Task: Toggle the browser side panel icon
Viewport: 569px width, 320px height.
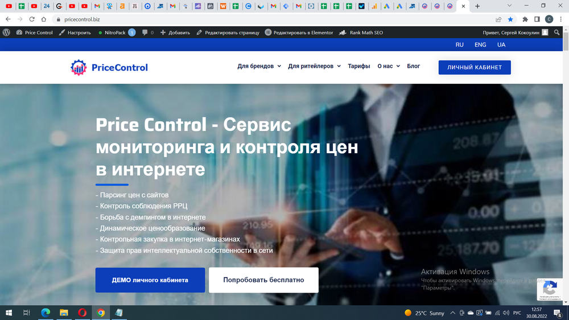Action: 537,19
